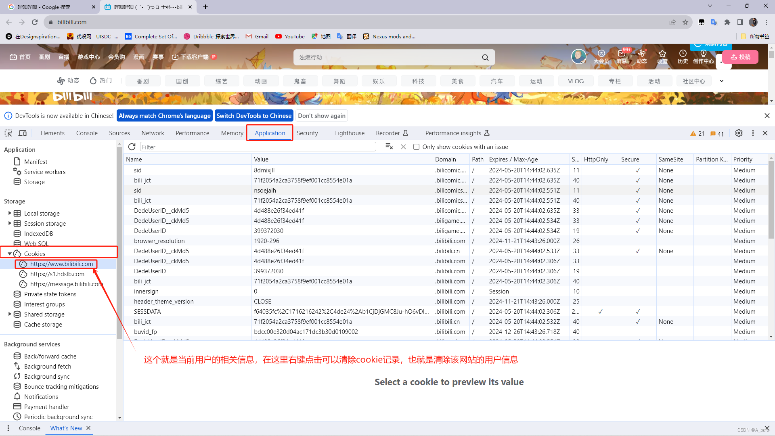This screenshot has width=775, height=436.
Task: Open Notifications background service
Action: point(41,397)
